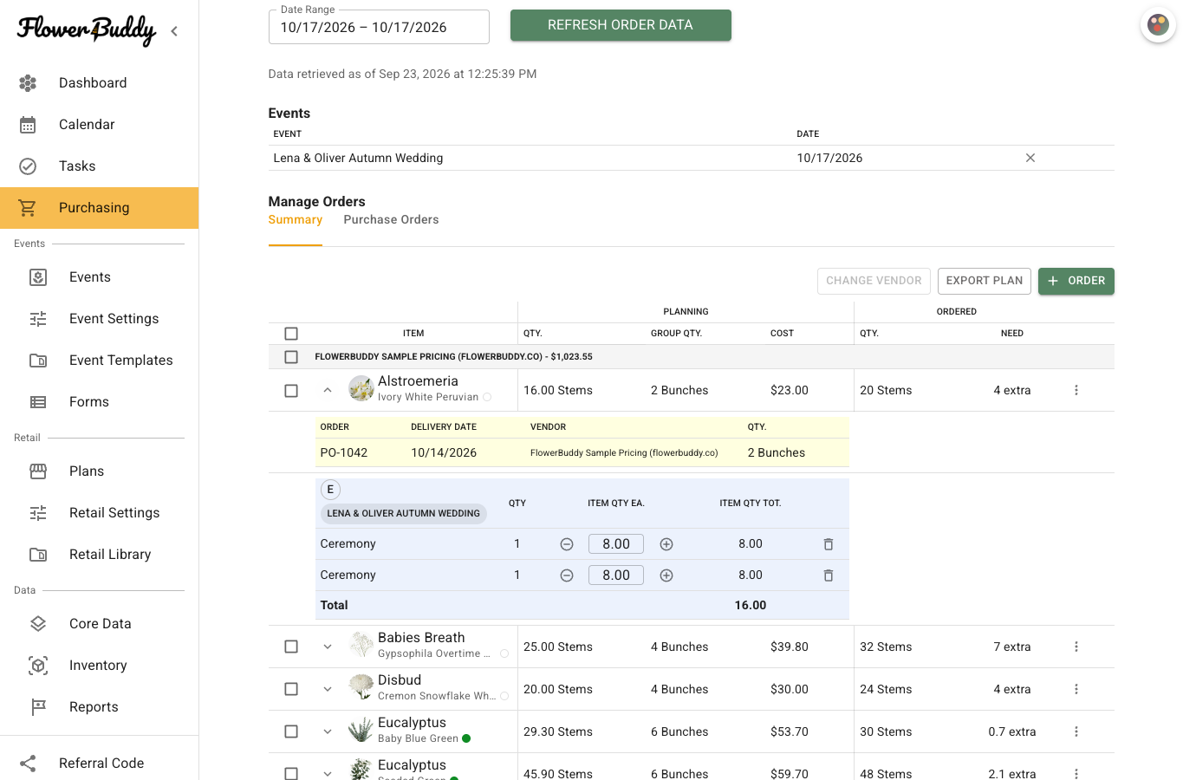This screenshot has height=780, width=1183.
Task: Increase quantity for second Ceremony row
Action: [666, 575]
